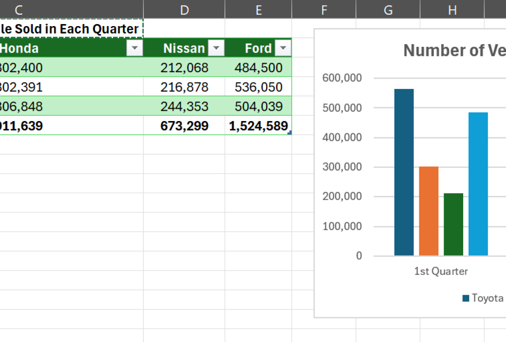Open the Honda column filter dropdown
This screenshot has height=342, width=506.
click(134, 49)
